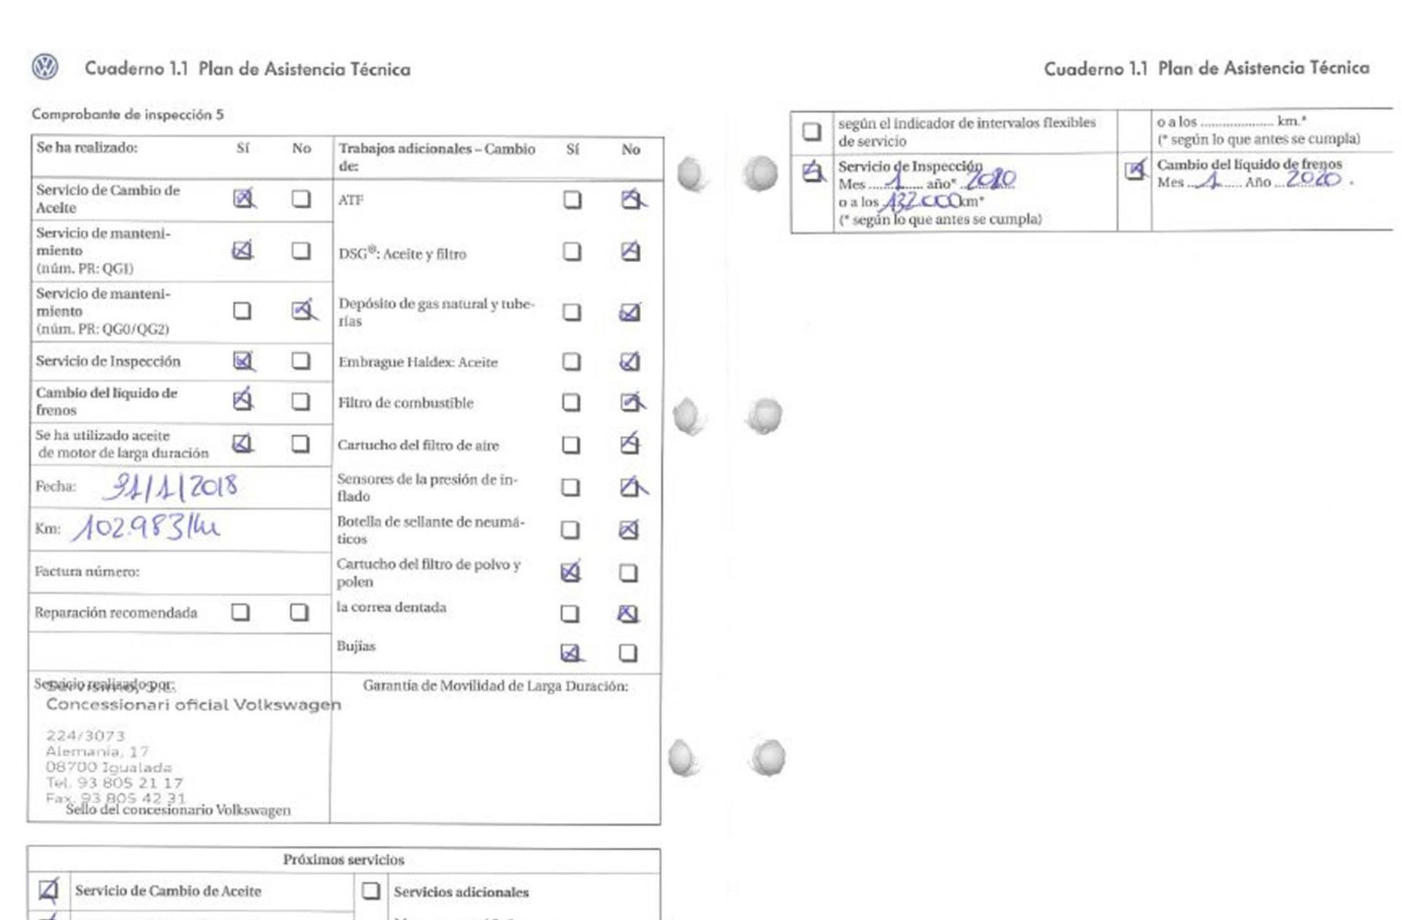
Task: Tick Sí for Servicio de Cambio de Aceite in Se ha realizado
Action: click(x=242, y=199)
